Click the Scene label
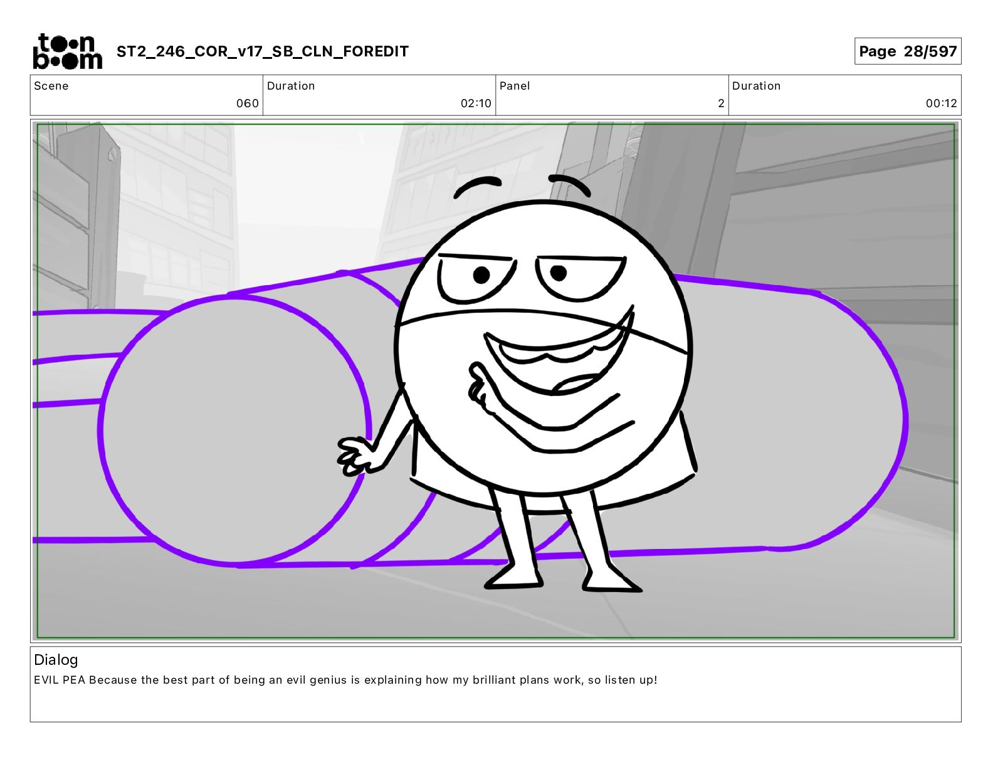 [51, 86]
